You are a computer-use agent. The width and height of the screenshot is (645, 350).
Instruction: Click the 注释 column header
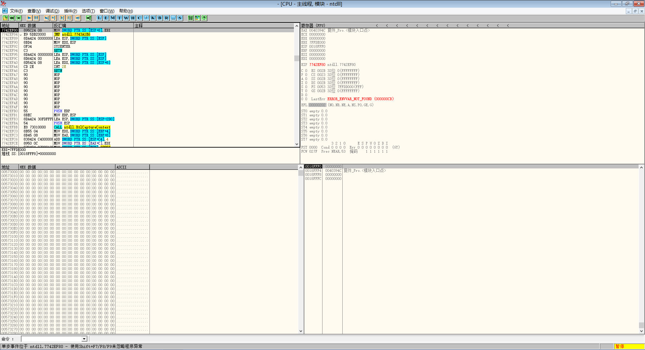214,26
